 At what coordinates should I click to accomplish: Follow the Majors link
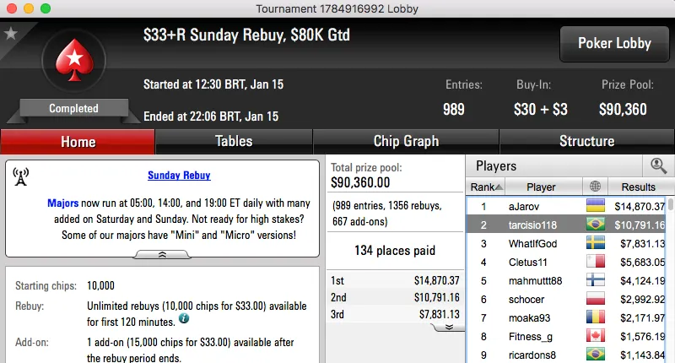click(x=63, y=203)
